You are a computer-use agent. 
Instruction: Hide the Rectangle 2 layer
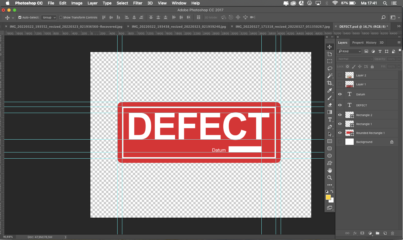(x=340, y=115)
